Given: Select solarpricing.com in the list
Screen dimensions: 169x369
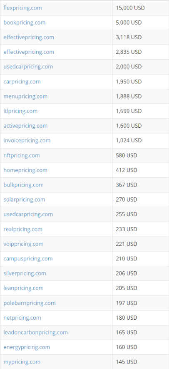Looking at the screenshot, I should (x=25, y=200).
